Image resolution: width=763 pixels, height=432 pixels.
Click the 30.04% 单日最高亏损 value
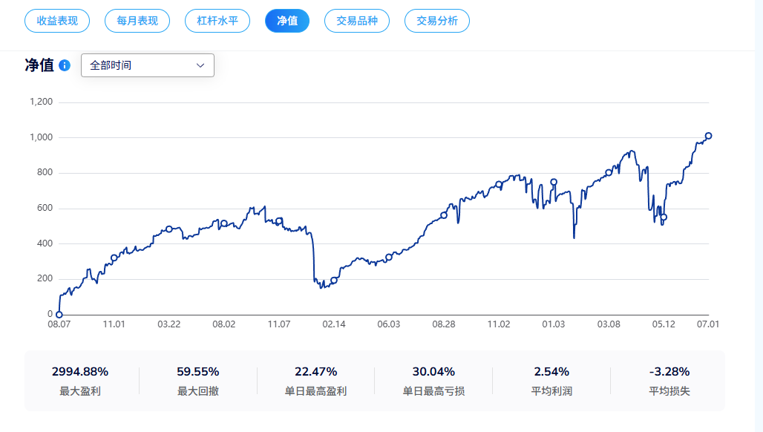[x=433, y=372]
